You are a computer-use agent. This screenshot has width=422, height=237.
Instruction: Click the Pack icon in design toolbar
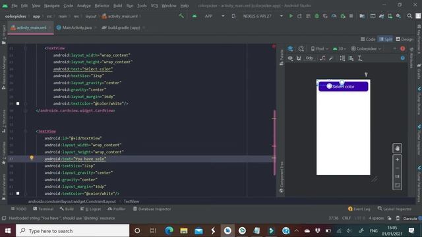click(342, 58)
